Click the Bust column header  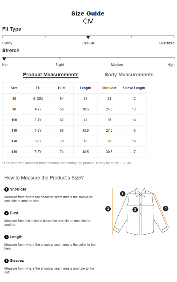[62, 88]
